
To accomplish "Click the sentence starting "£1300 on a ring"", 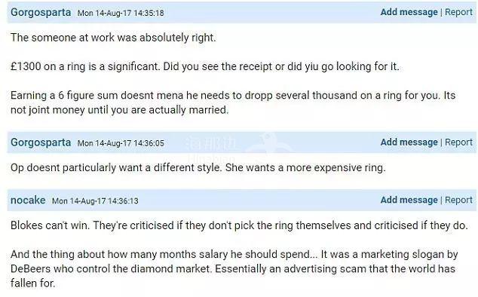I will click(x=204, y=66).
